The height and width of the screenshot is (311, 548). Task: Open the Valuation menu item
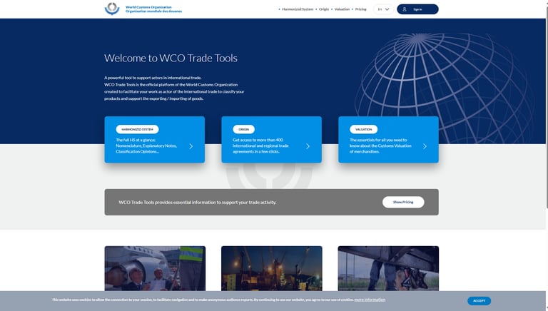(x=342, y=9)
